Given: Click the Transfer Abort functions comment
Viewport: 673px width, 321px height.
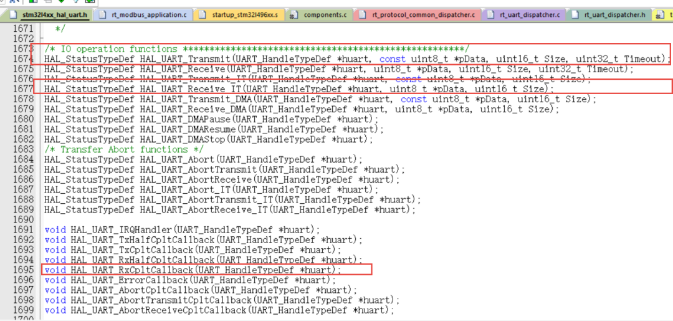Looking at the screenshot, I should click(x=124, y=150).
